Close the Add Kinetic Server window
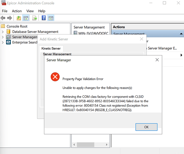Image resolution: width=184 pixels, height=154 pixels. pyautogui.click(x=142, y=39)
